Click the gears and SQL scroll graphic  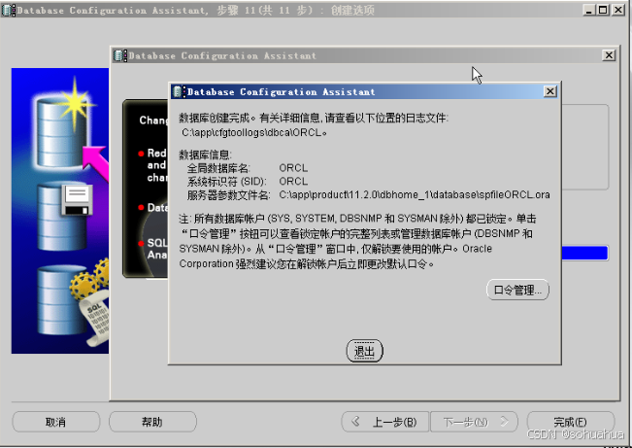coord(74,302)
